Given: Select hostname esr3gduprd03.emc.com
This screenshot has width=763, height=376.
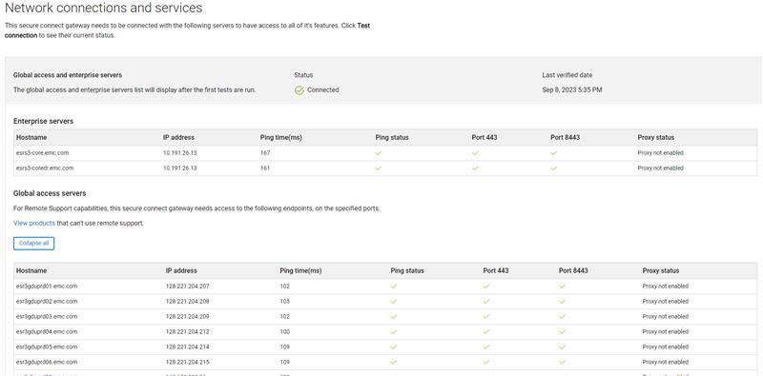Looking at the screenshot, I should [47, 317].
